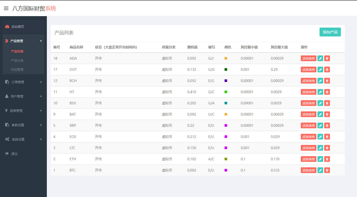Click the edit pencil icon for ADA
Viewport: 357px width, 197px height.
(x=320, y=59)
